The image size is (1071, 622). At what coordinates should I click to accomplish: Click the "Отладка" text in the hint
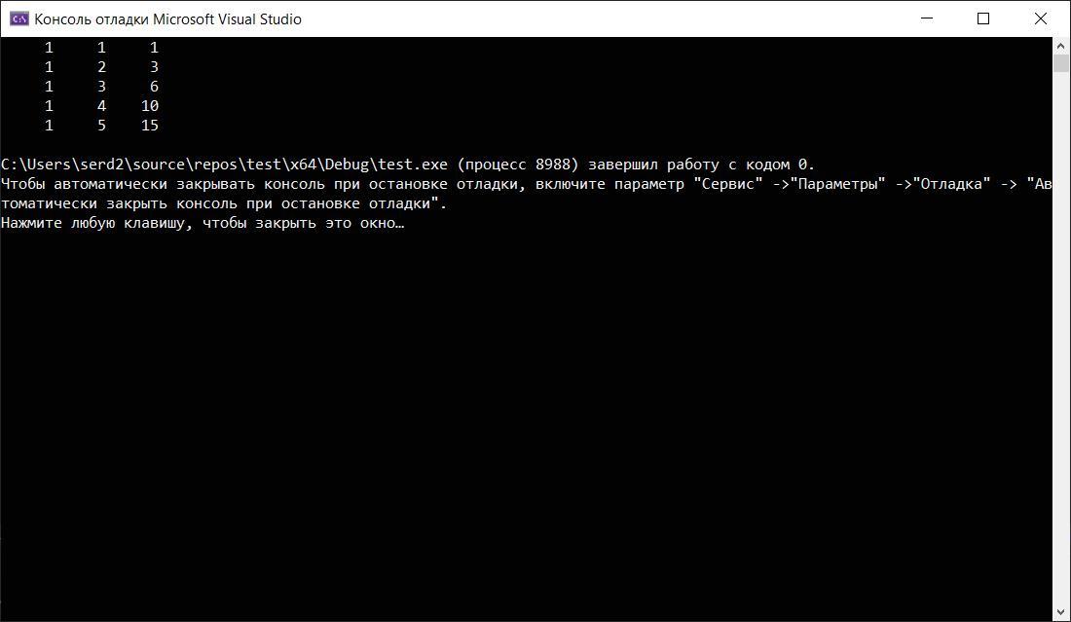951,184
